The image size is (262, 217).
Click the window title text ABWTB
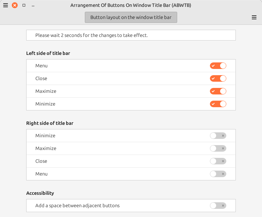click(131, 5)
